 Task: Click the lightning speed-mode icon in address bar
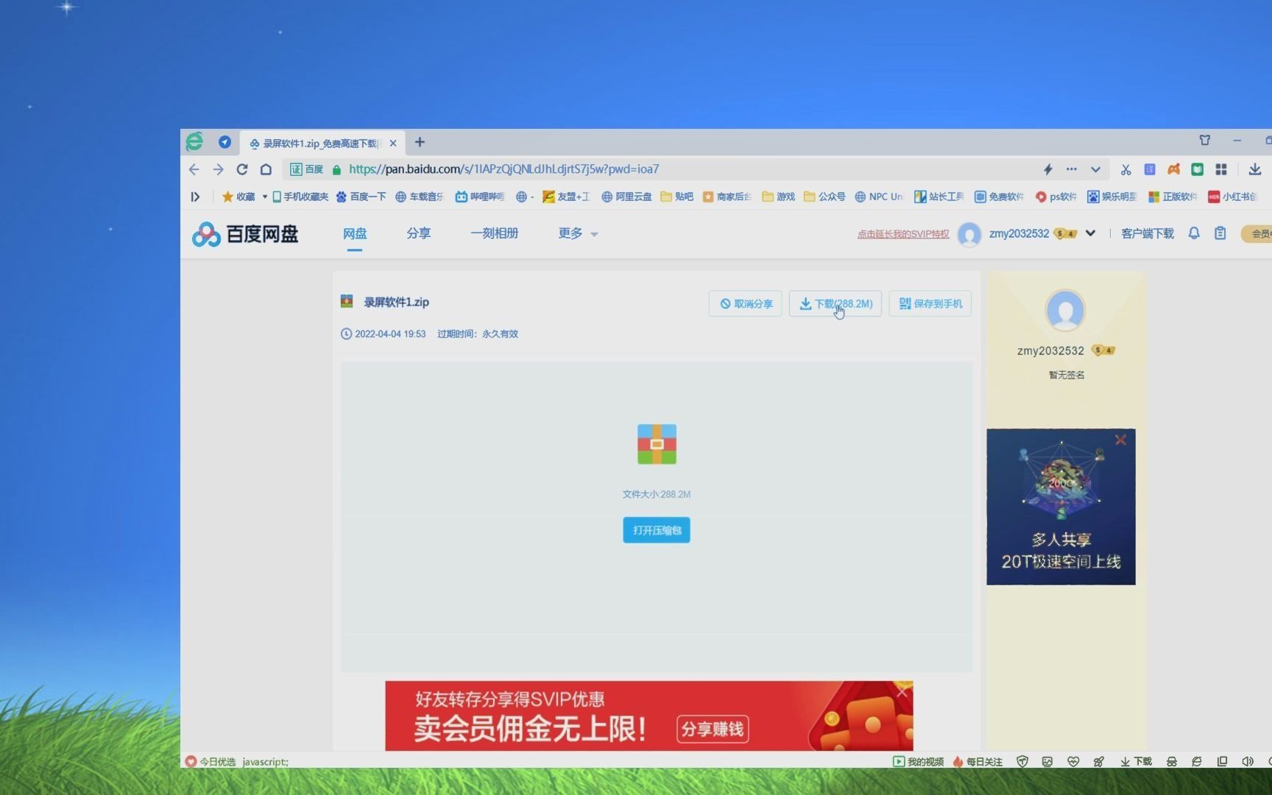(1047, 169)
